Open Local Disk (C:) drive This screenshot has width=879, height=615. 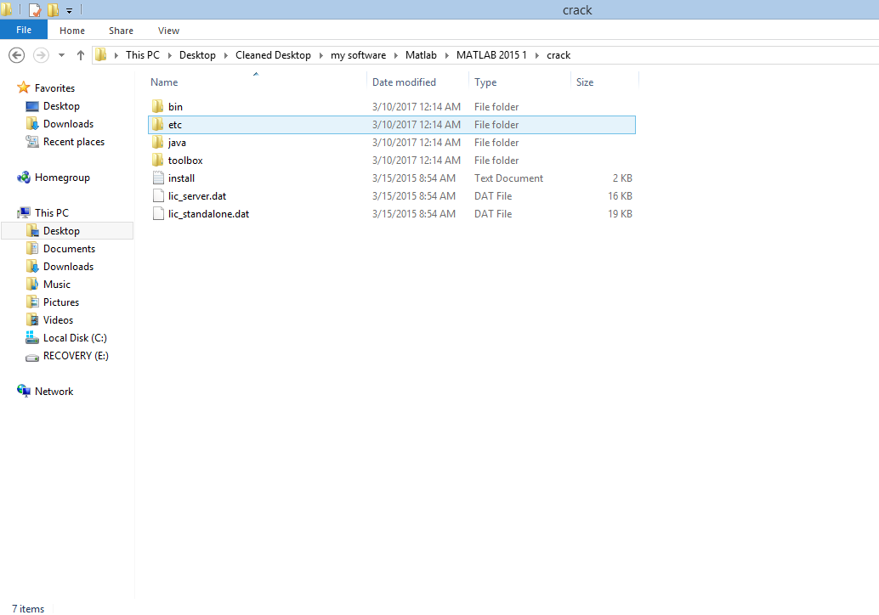pyautogui.click(x=75, y=338)
